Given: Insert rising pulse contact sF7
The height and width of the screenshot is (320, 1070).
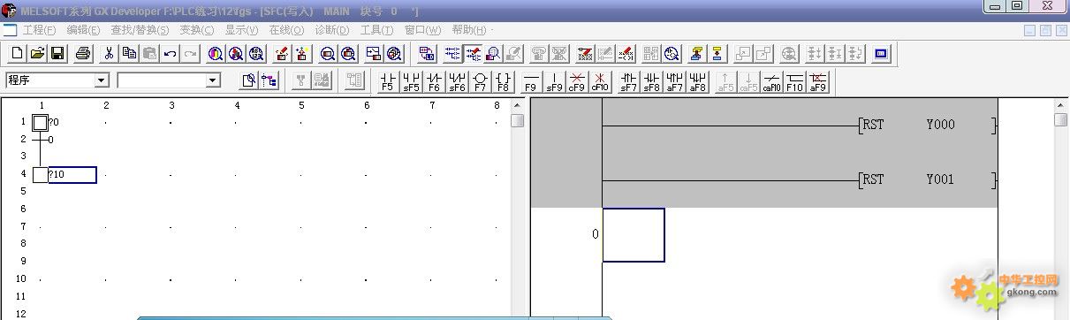Looking at the screenshot, I should pyautogui.click(x=629, y=81).
